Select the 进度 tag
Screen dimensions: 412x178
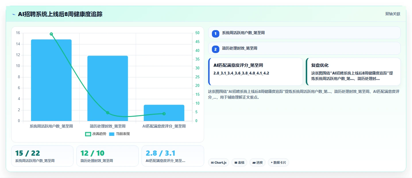tap(258, 163)
